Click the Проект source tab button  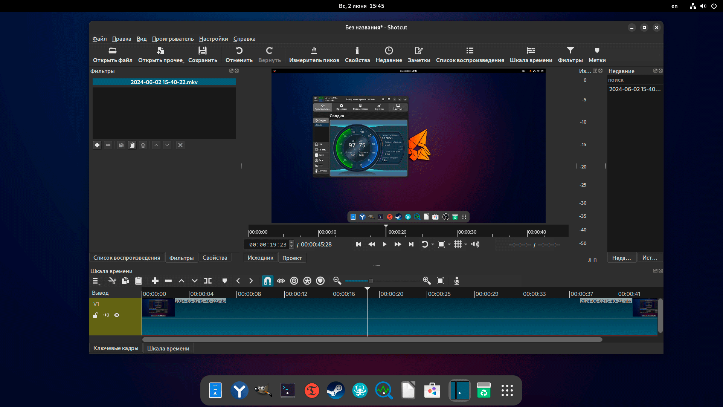click(292, 258)
